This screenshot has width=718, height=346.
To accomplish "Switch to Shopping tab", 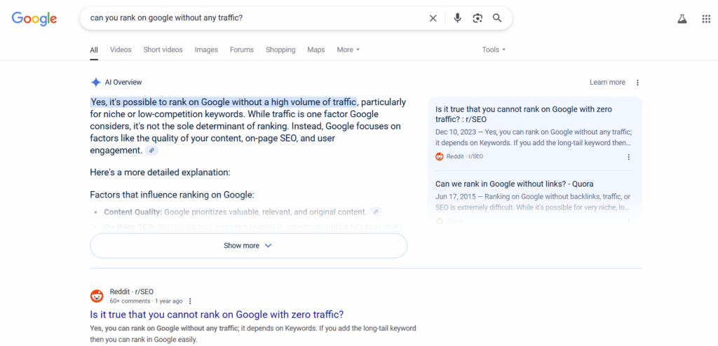I will (280, 50).
